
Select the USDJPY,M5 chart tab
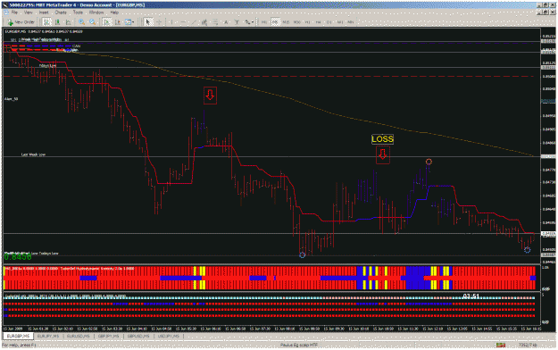[x=168, y=336]
